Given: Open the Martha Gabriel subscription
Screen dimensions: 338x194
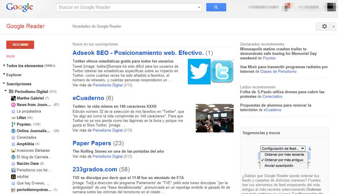Looking at the screenshot, I should point(30,98).
